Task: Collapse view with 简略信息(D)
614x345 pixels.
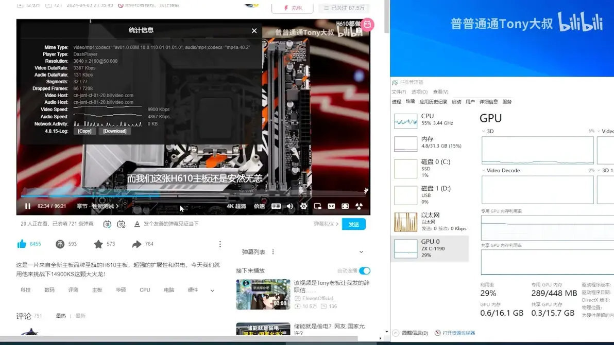Action: 411,333
